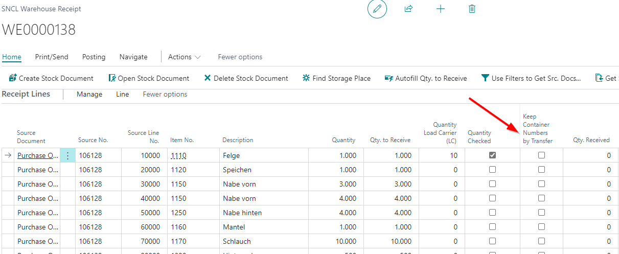Check Quantity Checked for Speichen row
The image size is (619, 254).
492,170
